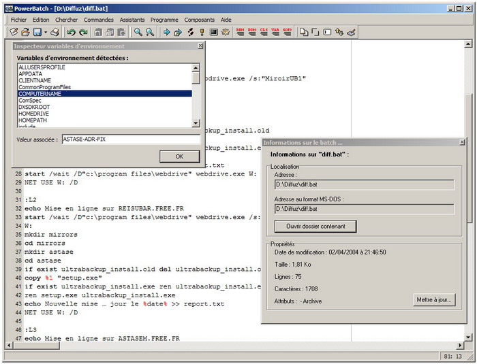Open the Assistants menu

click(x=132, y=20)
